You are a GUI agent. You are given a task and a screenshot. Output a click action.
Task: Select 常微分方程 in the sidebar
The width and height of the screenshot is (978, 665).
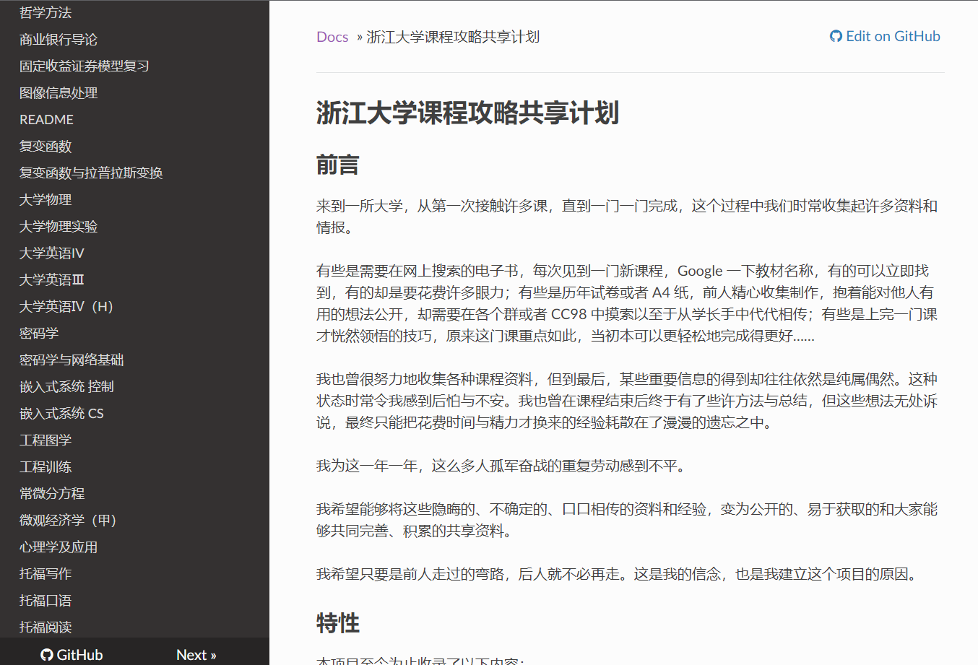click(52, 494)
